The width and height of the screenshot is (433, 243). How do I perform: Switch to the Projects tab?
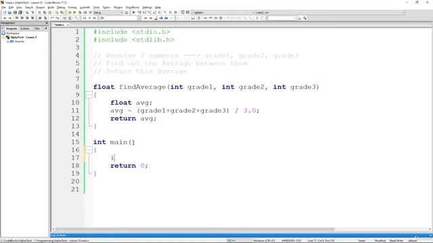click(x=12, y=28)
